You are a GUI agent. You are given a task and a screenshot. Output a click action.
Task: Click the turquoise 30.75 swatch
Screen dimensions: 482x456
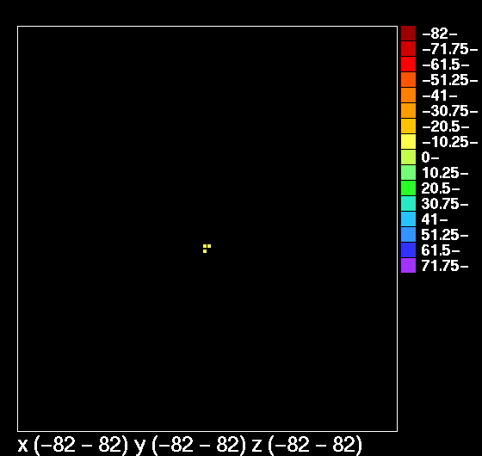408,203
